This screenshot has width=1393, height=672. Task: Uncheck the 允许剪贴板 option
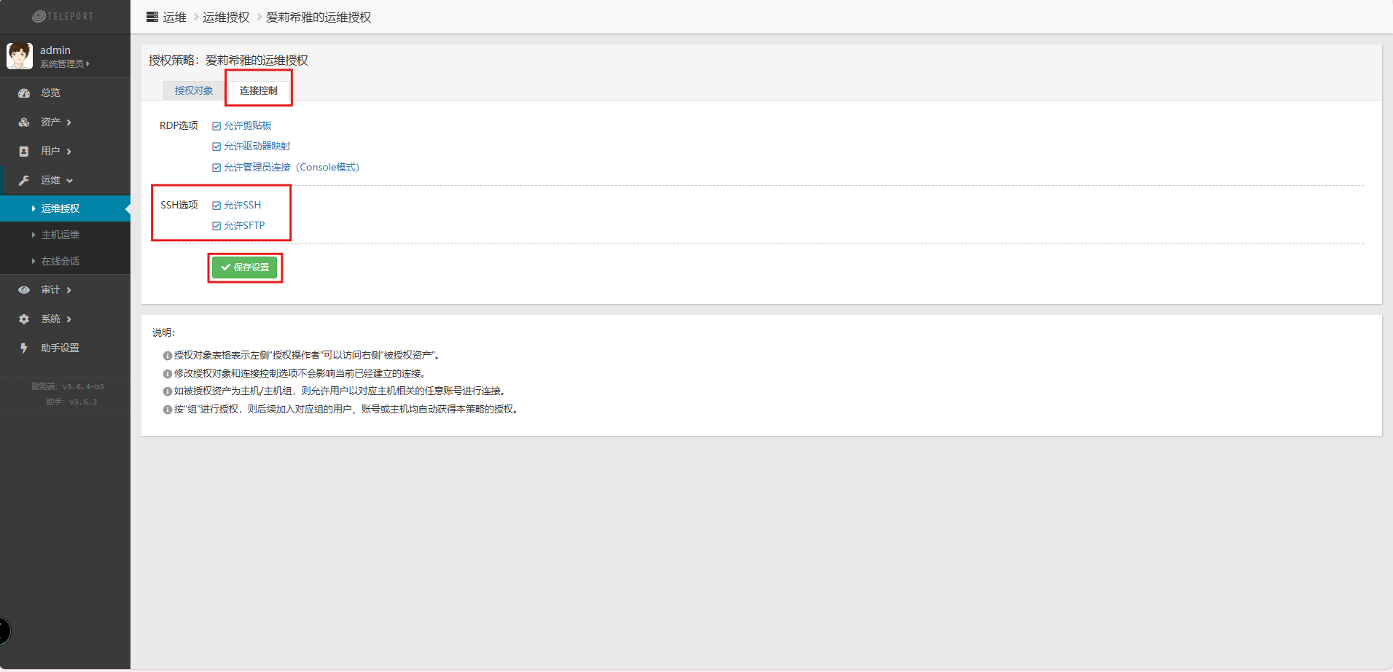pyautogui.click(x=216, y=126)
